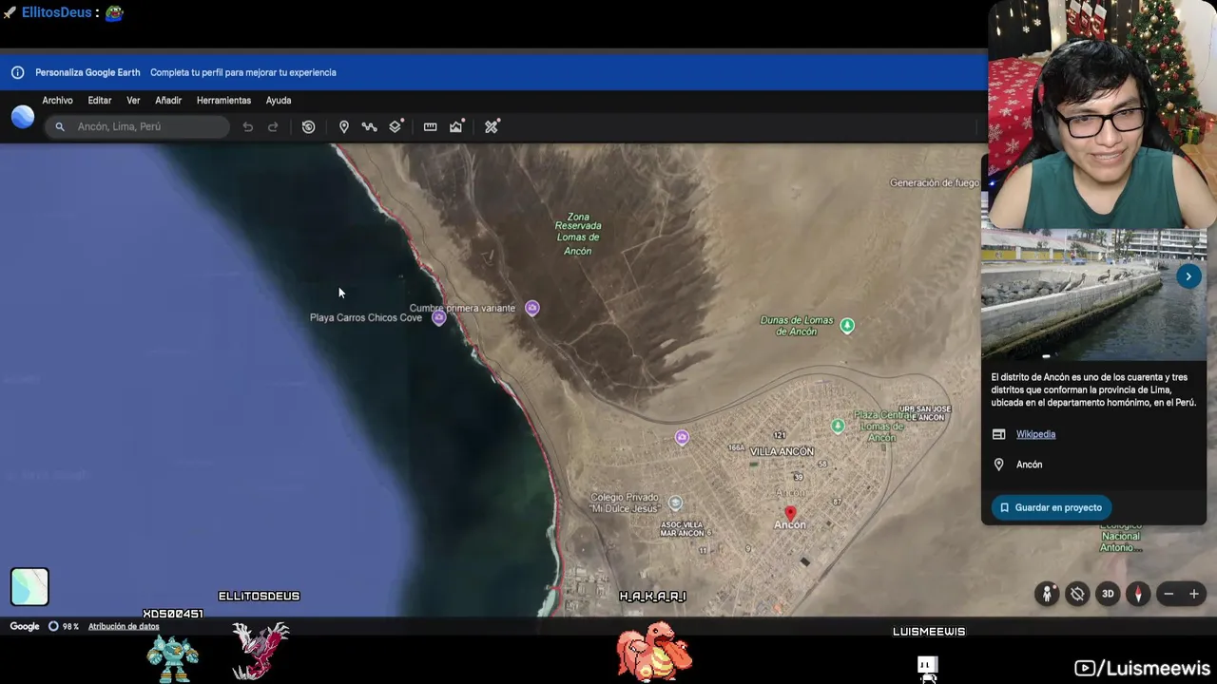Click the /Luismeewis YouTube channel label

(1142, 668)
